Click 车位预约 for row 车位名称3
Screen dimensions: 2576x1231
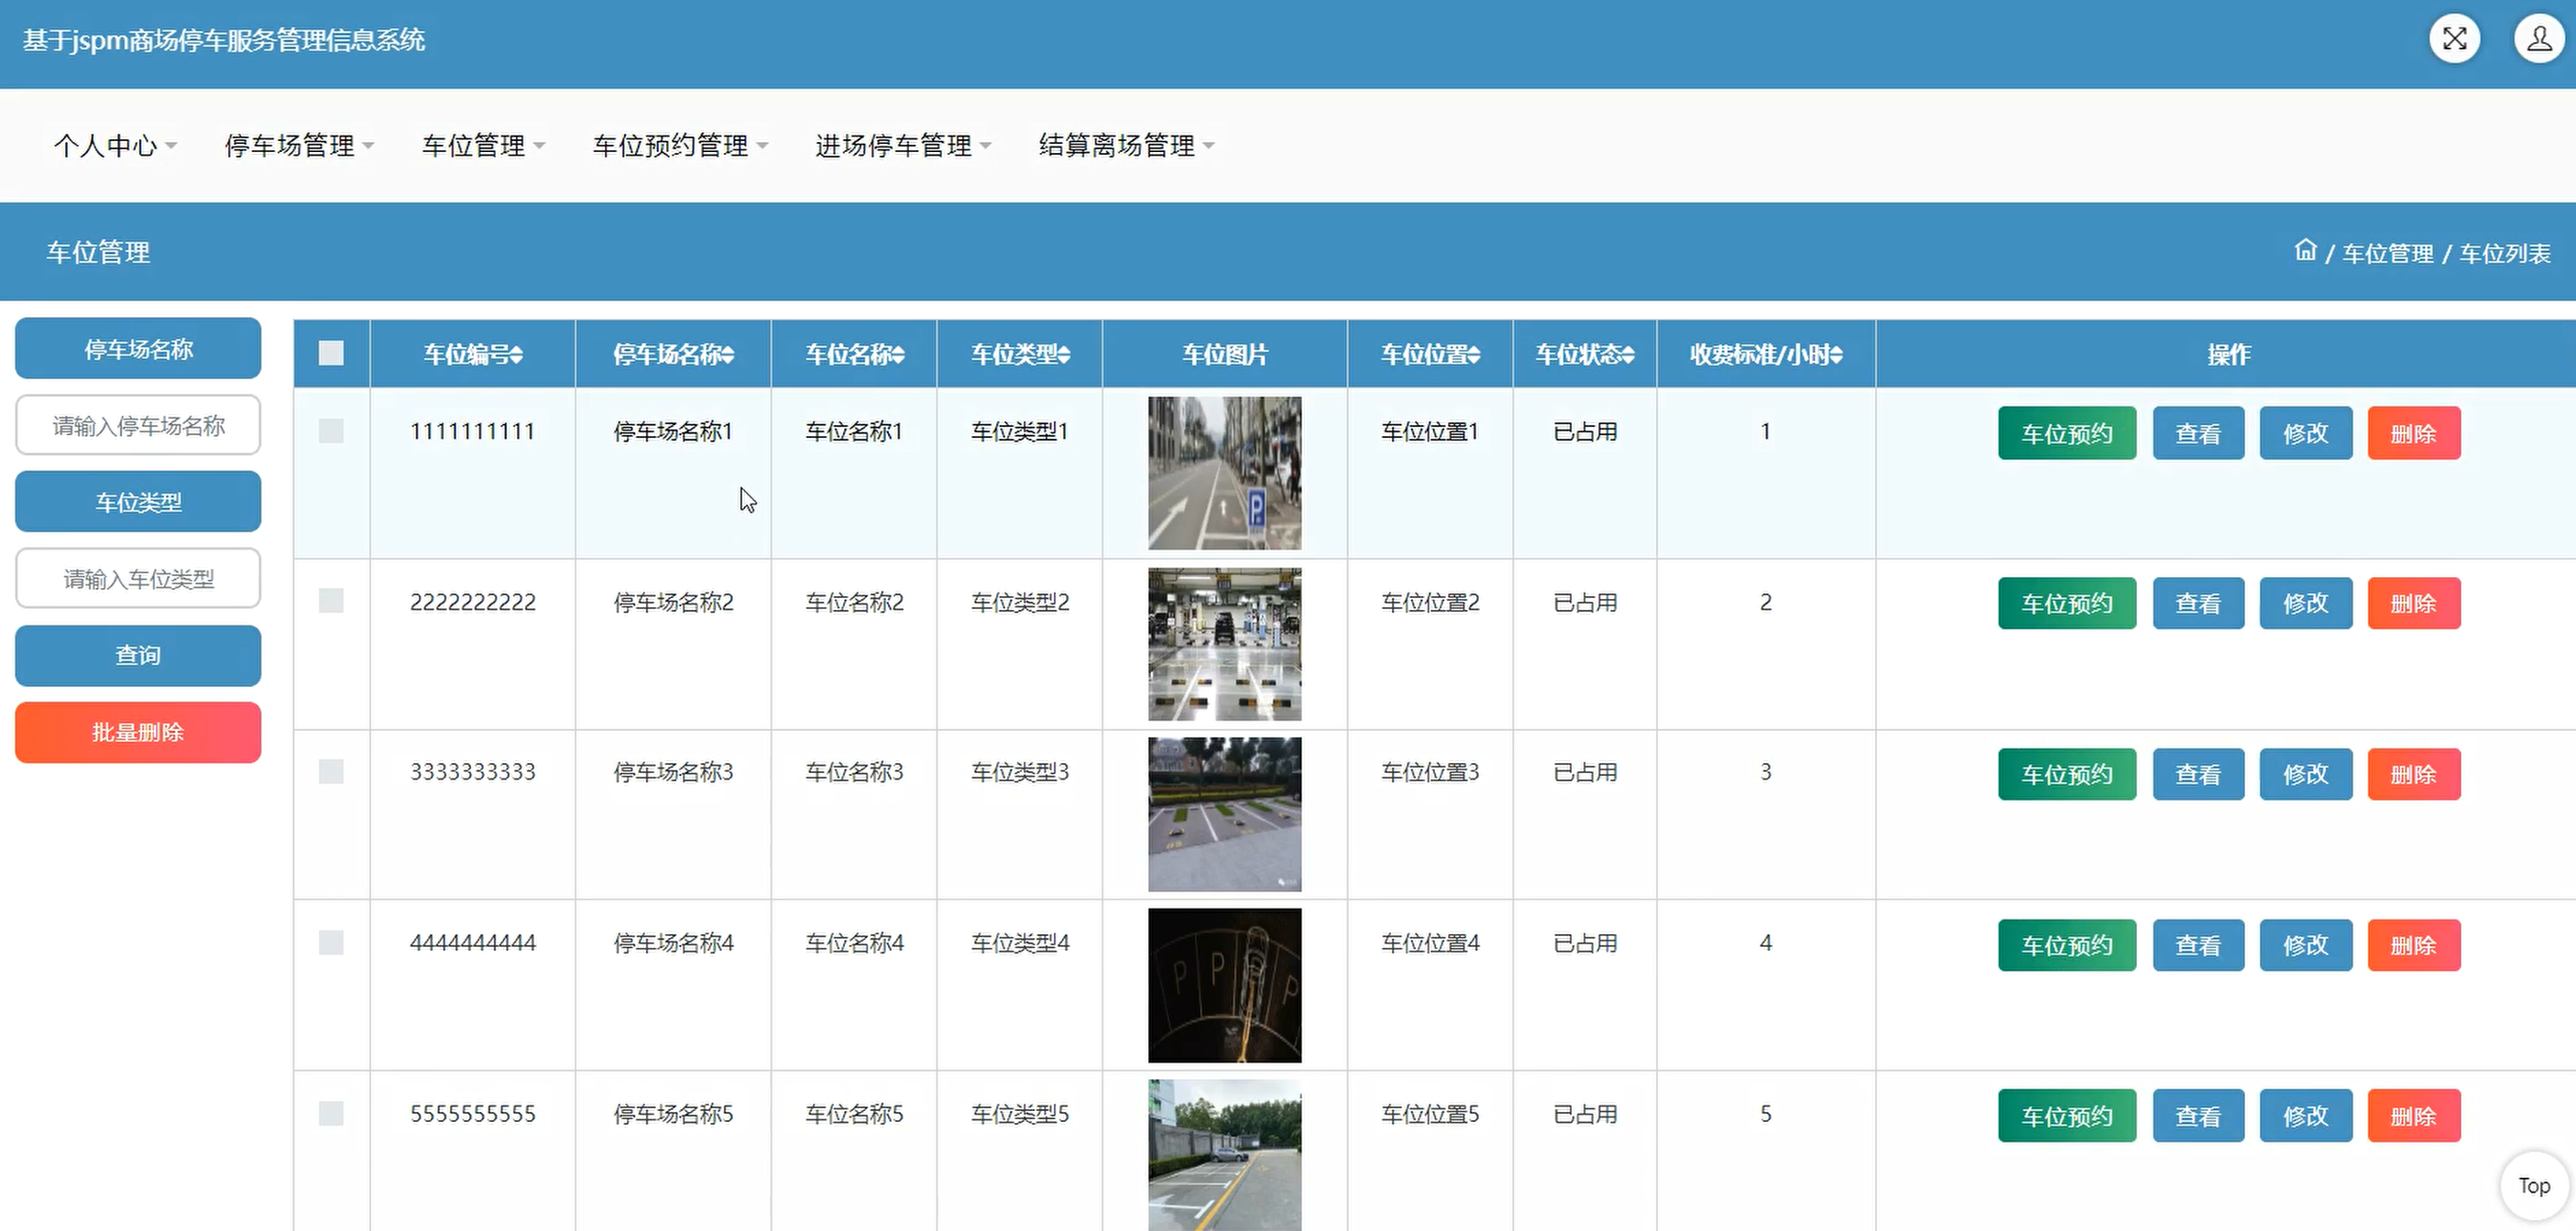2067,774
